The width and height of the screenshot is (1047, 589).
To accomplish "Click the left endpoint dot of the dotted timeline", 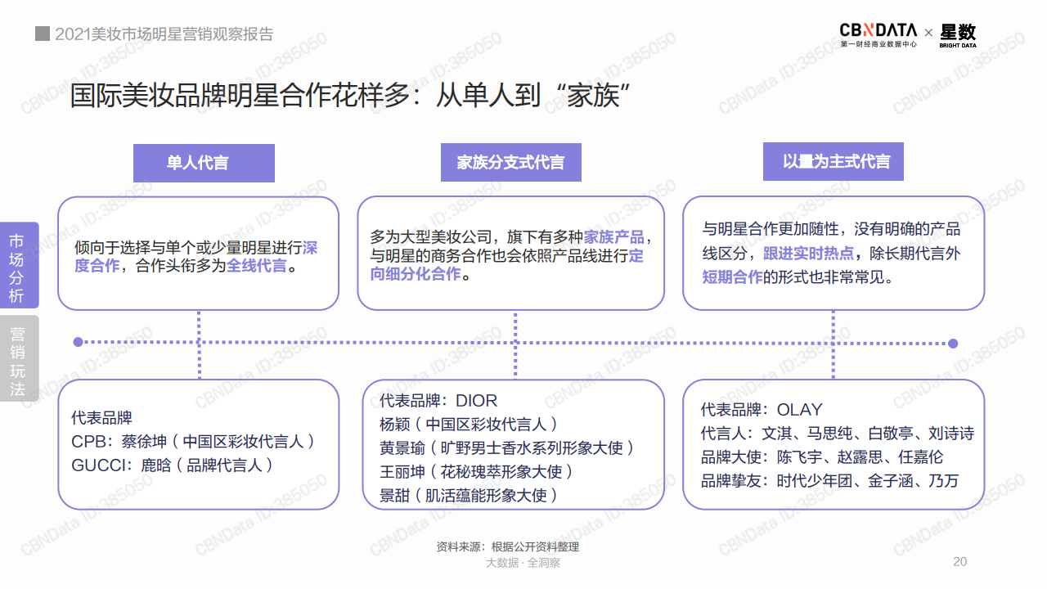I will (x=78, y=342).
